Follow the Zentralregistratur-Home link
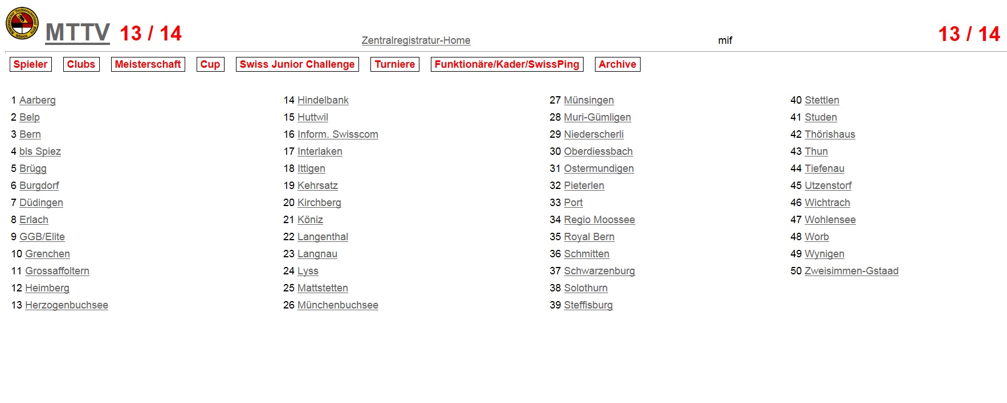This screenshot has height=403, width=1007. 416,40
